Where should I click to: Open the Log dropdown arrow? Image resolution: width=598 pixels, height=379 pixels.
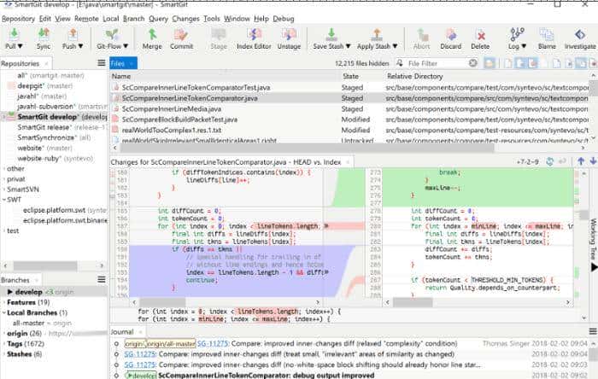524,46
